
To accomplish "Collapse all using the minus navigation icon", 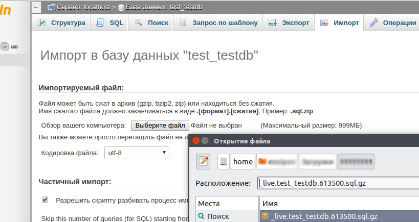I will (x=5, y=46).
